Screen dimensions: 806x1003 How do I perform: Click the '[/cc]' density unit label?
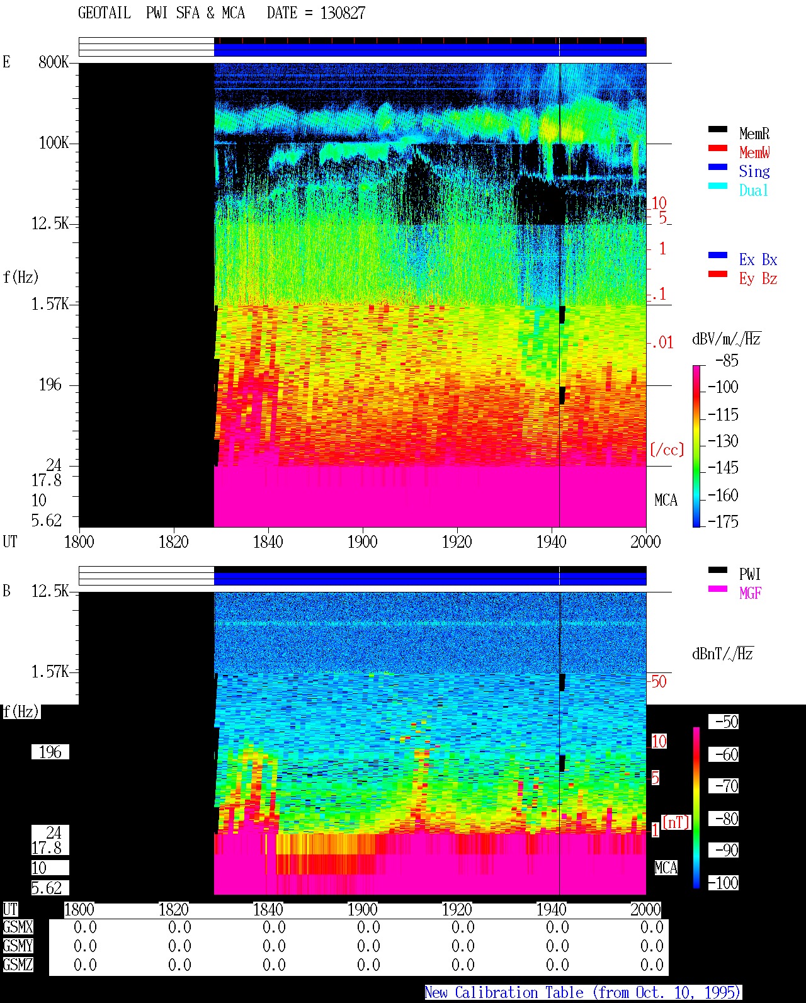coord(667,450)
